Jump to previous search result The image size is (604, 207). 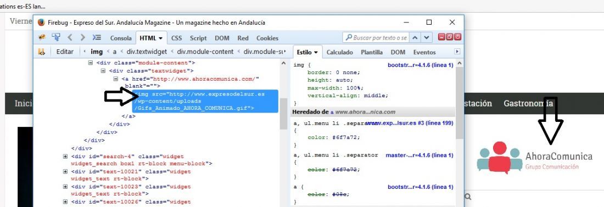click(415, 37)
